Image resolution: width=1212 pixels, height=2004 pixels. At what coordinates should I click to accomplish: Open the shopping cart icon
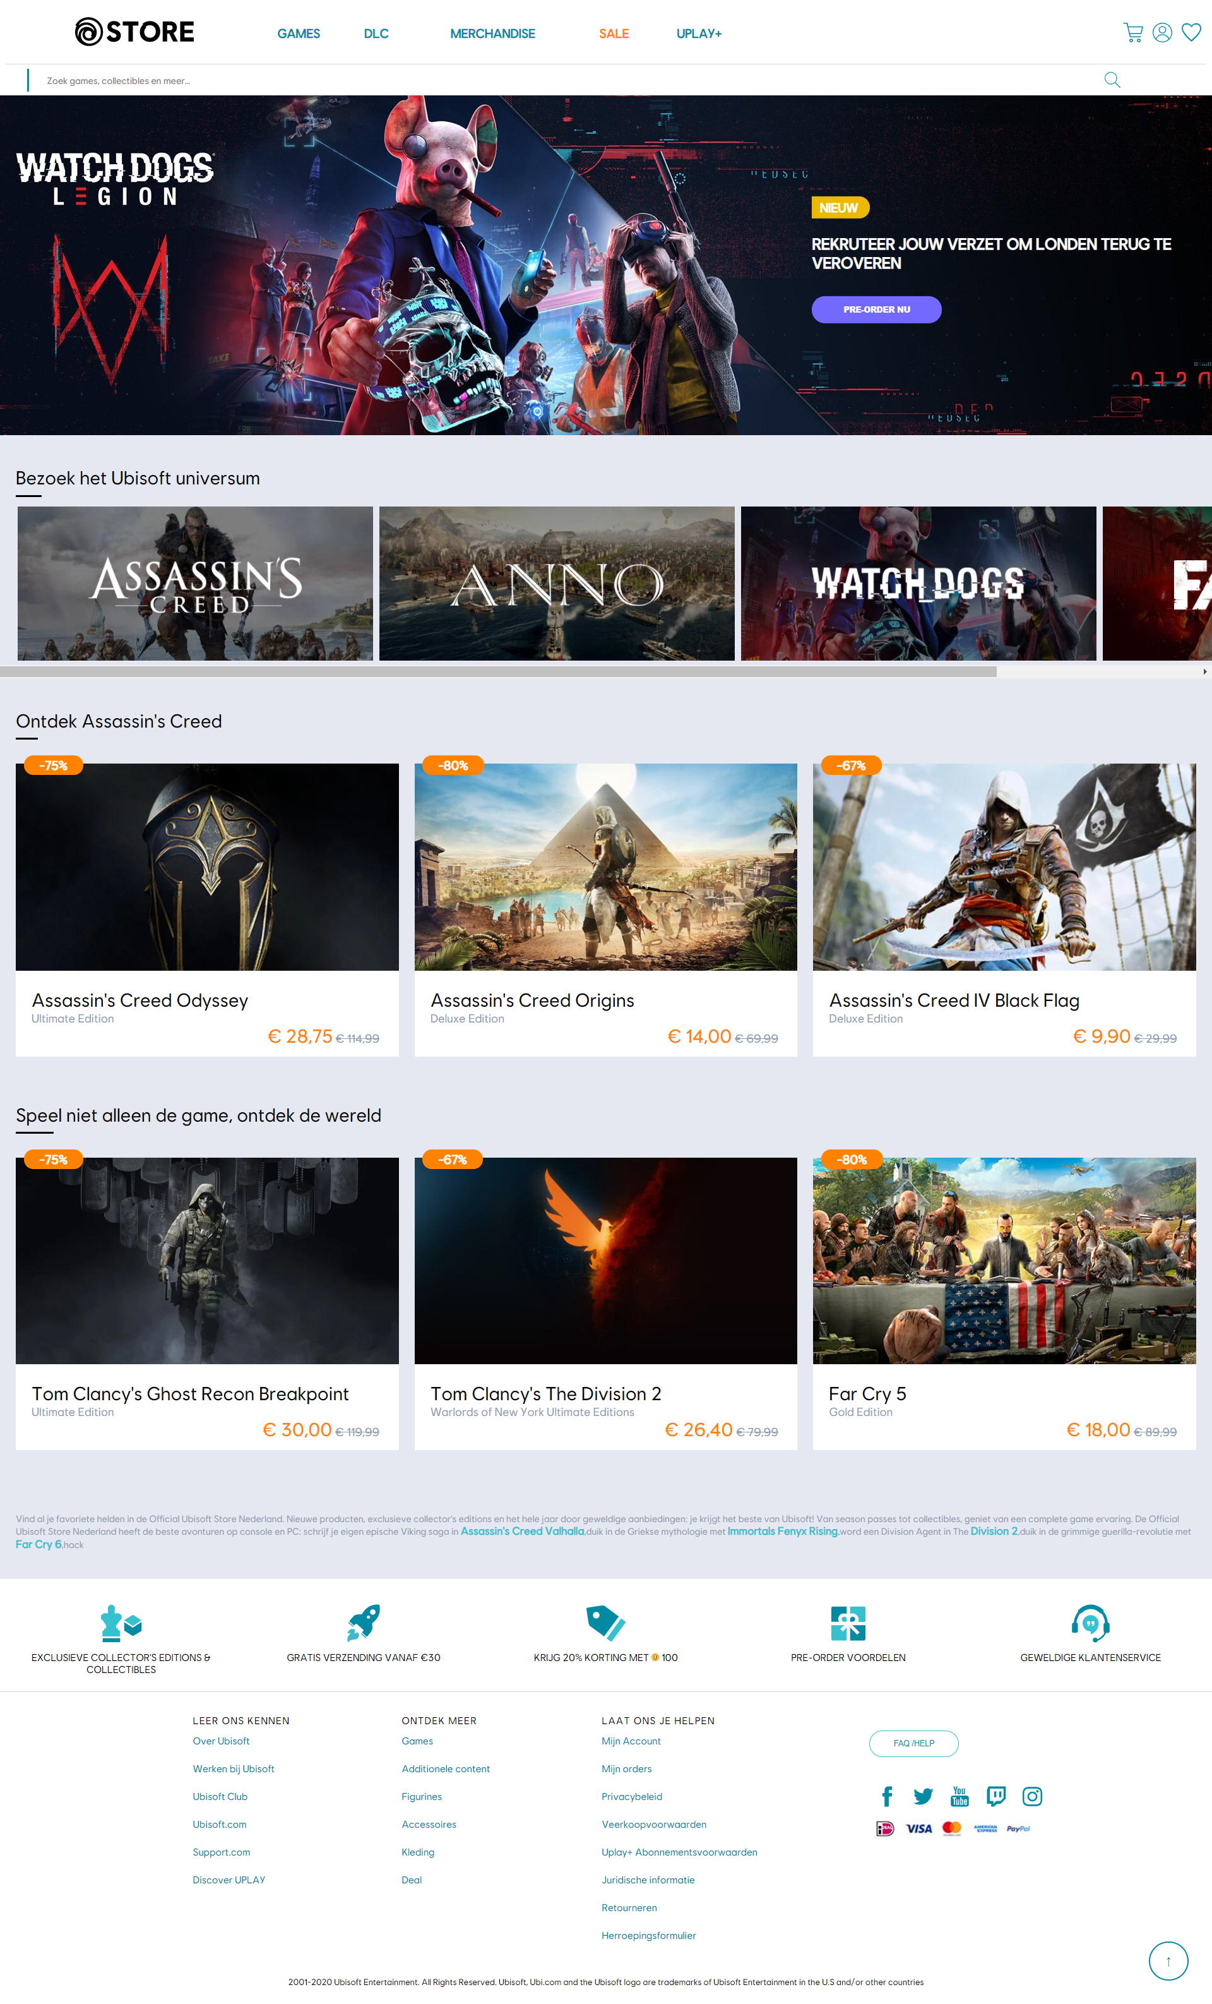1132,33
